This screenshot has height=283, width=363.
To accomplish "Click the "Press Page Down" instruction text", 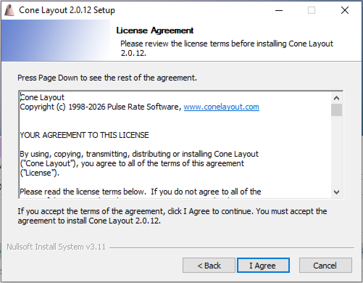I will coord(107,78).
